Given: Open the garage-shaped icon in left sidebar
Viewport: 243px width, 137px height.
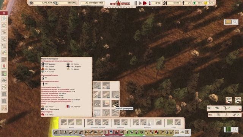Looking at the screenshot, I should click(4, 25).
